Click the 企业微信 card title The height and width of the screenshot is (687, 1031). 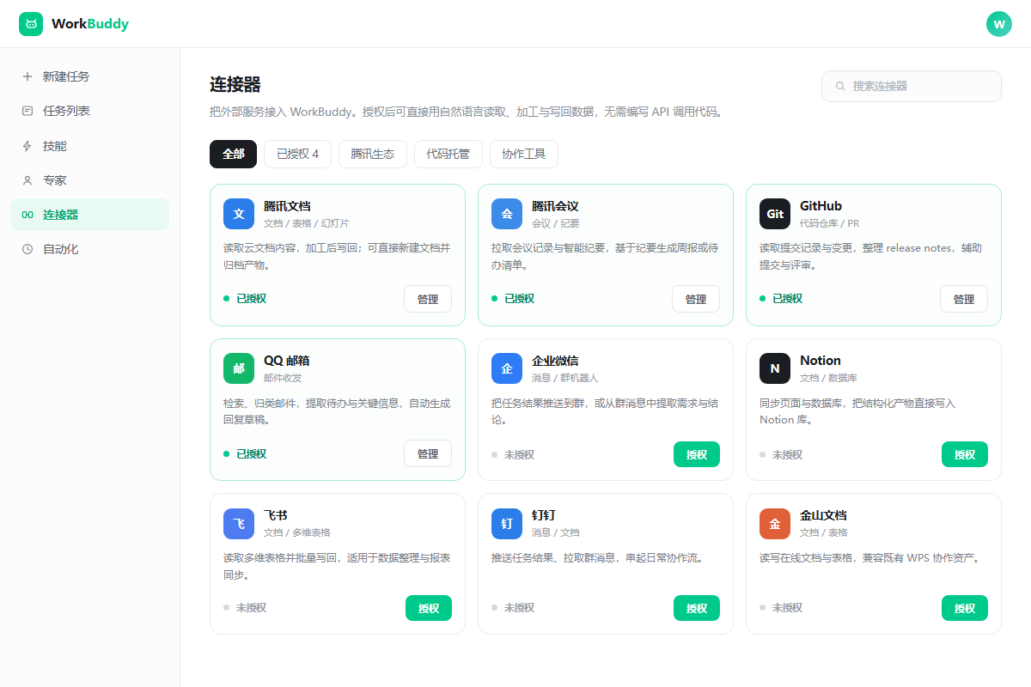[555, 361]
